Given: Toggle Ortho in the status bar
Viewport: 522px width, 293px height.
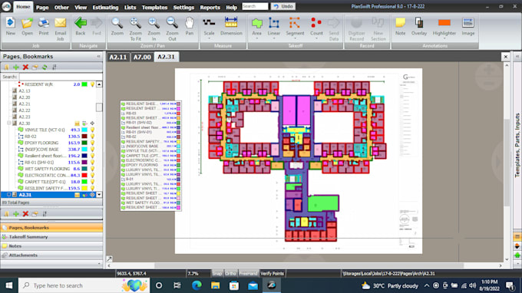Looking at the screenshot, I should pos(230,273).
